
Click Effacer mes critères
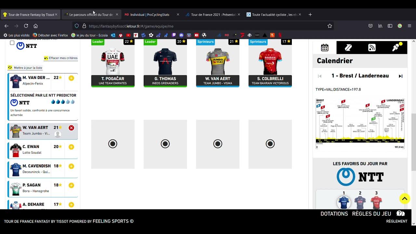point(61,58)
